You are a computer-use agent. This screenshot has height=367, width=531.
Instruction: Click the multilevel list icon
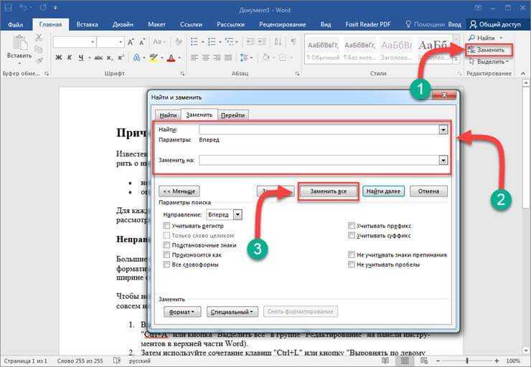230,42
